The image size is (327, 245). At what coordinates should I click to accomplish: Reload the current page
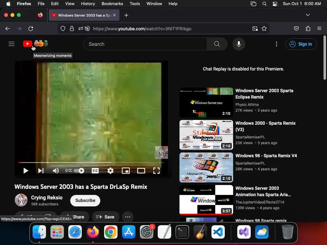(x=31, y=28)
